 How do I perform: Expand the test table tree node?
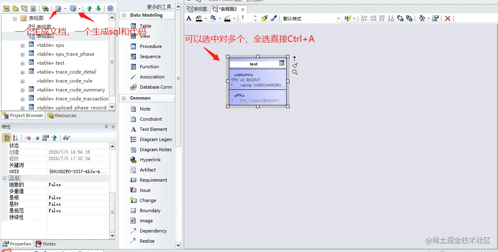[22, 63]
